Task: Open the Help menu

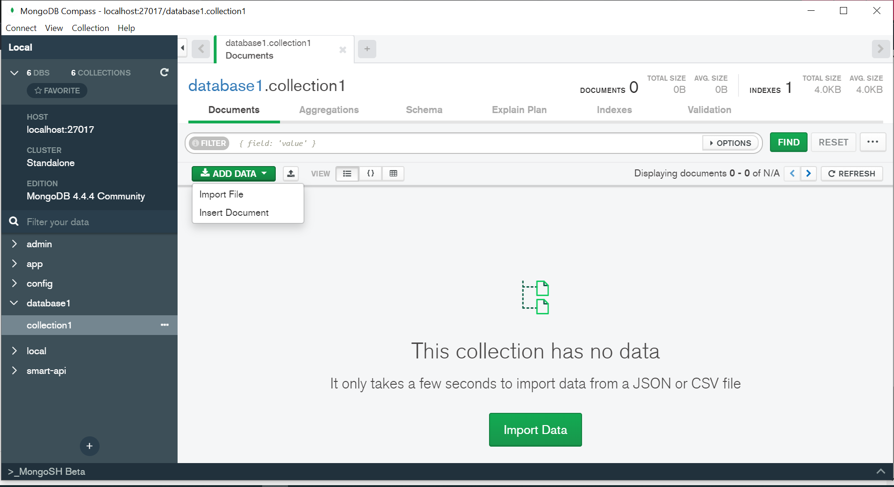Action: [126, 28]
